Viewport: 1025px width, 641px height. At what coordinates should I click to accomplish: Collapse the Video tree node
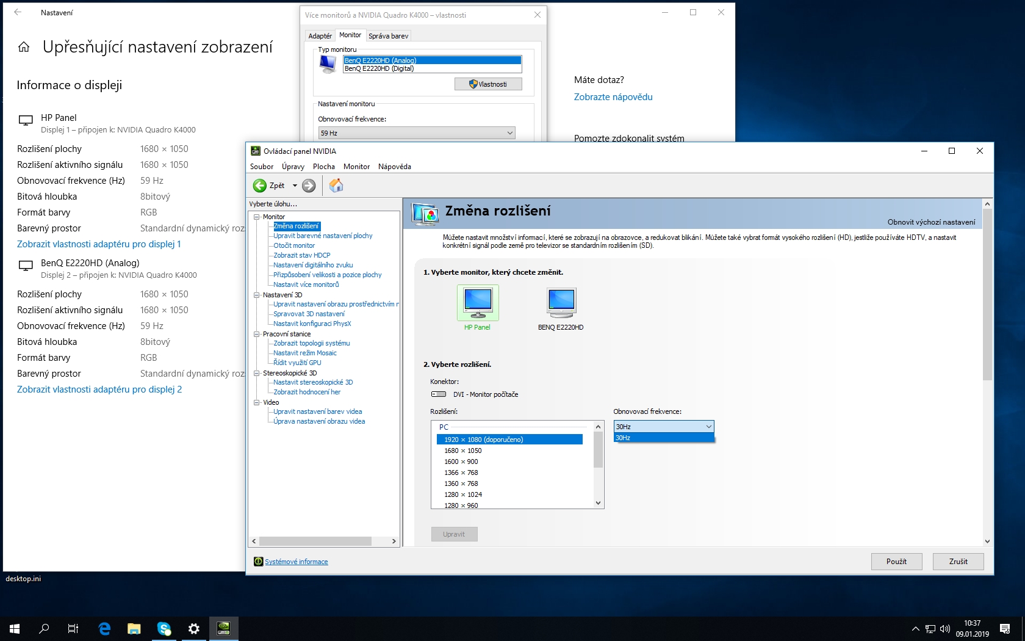(x=257, y=402)
